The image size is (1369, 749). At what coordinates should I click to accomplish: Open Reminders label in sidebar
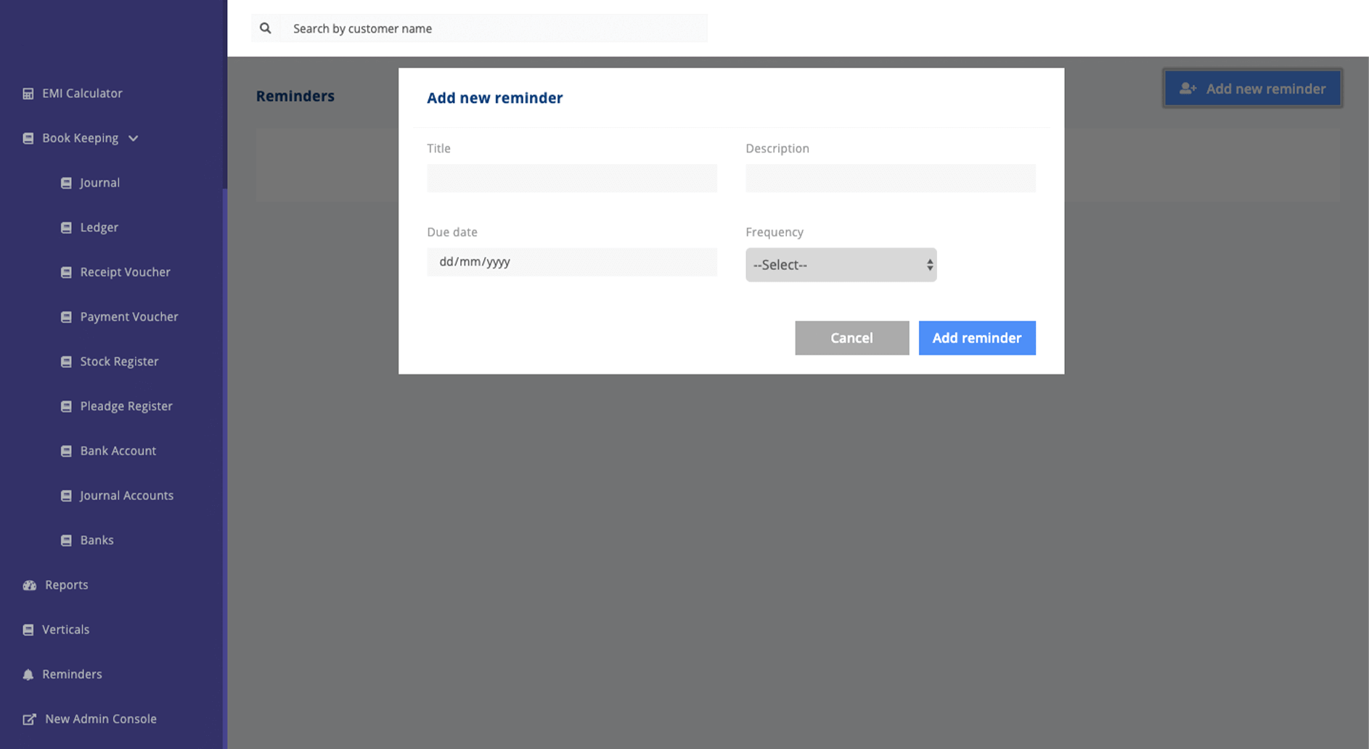tap(72, 674)
